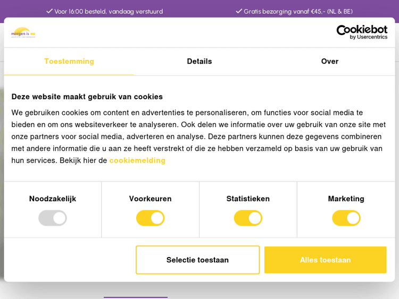Select the Over tab

click(330, 62)
